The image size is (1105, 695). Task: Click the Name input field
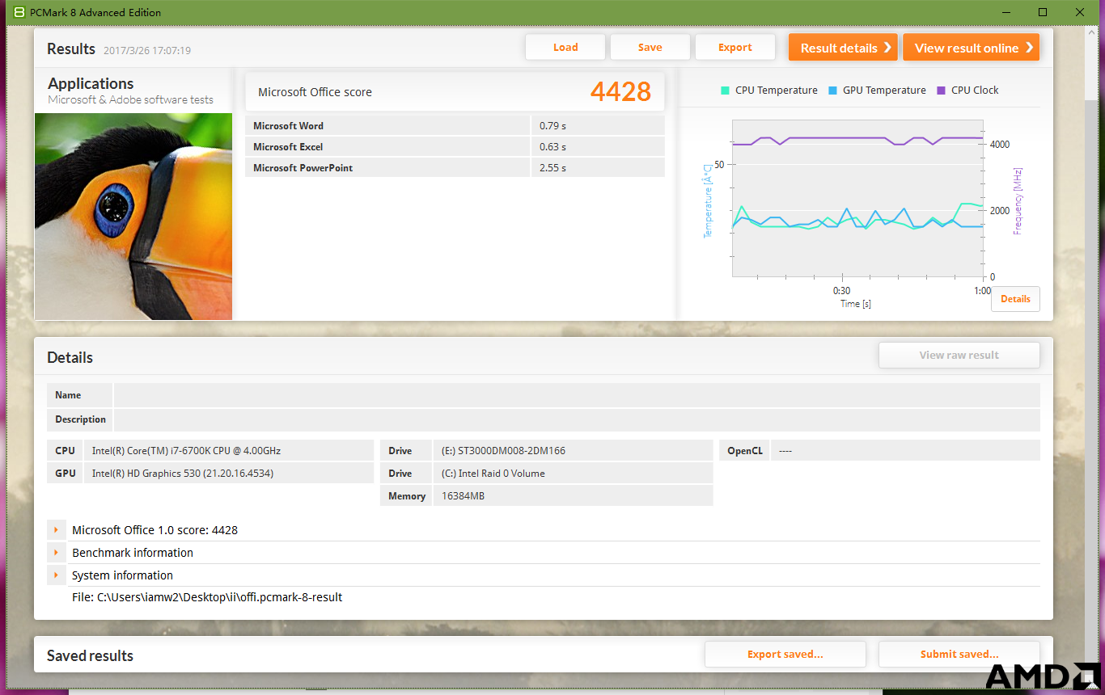tap(577, 395)
